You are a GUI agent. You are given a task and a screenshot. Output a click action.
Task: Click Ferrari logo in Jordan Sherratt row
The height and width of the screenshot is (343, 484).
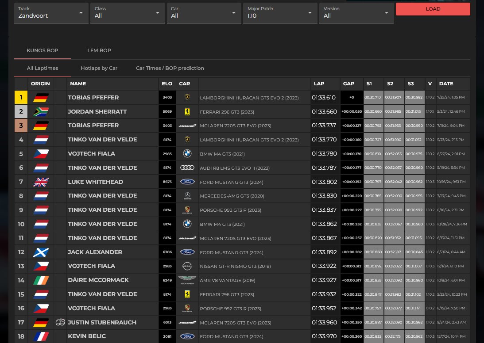[187, 111]
